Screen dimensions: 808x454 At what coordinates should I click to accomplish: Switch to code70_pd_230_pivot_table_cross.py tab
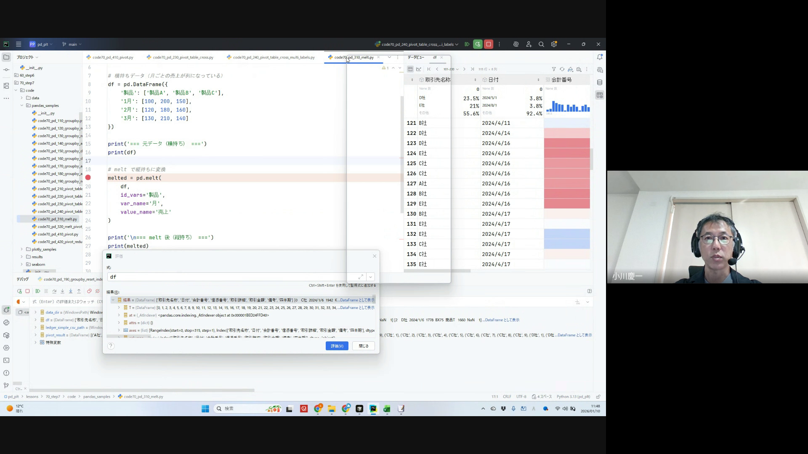click(x=183, y=57)
